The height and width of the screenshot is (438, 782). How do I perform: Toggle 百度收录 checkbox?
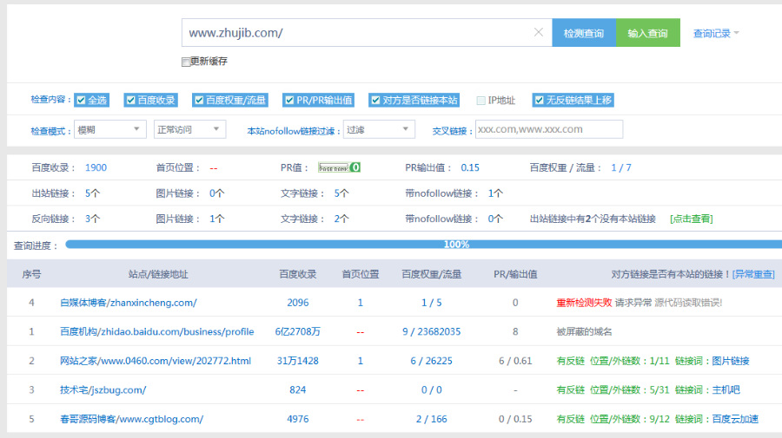129,100
